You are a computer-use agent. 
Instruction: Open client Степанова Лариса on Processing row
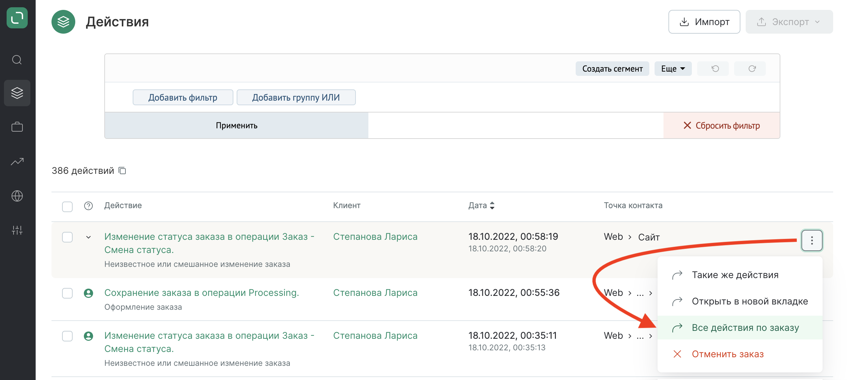coord(375,293)
